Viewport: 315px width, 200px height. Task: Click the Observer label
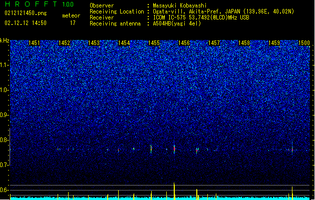tap(102, 5)
